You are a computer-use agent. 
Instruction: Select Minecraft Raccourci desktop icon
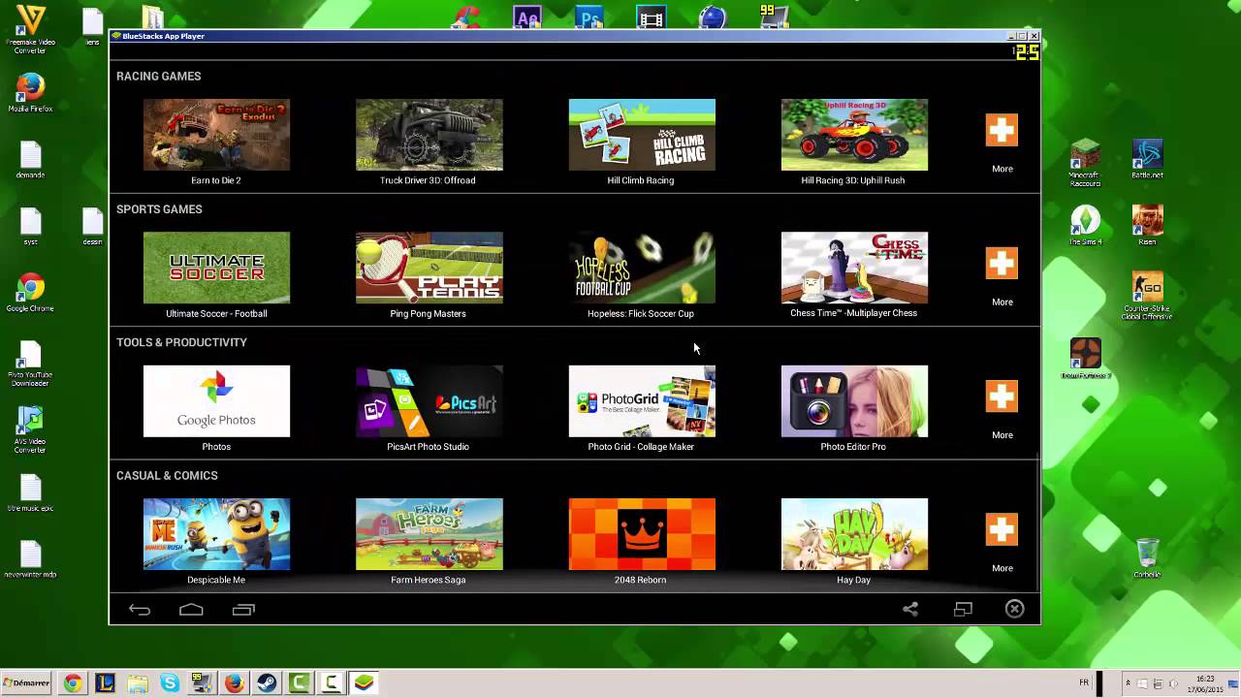1085,162
